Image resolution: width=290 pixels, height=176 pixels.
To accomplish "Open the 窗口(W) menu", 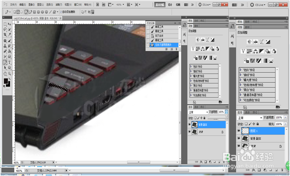I will (78, 5).
